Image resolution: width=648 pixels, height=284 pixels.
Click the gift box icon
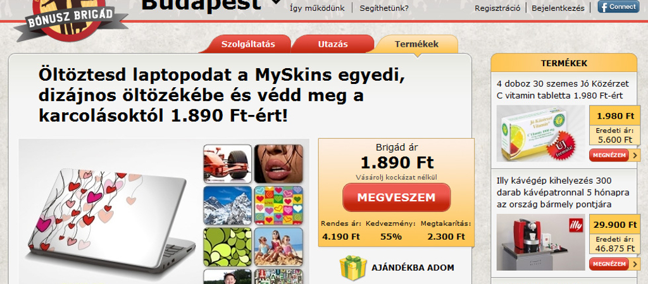pyautogui.click(x=353, y=268)
